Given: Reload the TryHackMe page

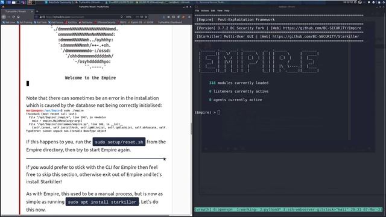Looking at the screenshot, I should (x=13, y=17).
